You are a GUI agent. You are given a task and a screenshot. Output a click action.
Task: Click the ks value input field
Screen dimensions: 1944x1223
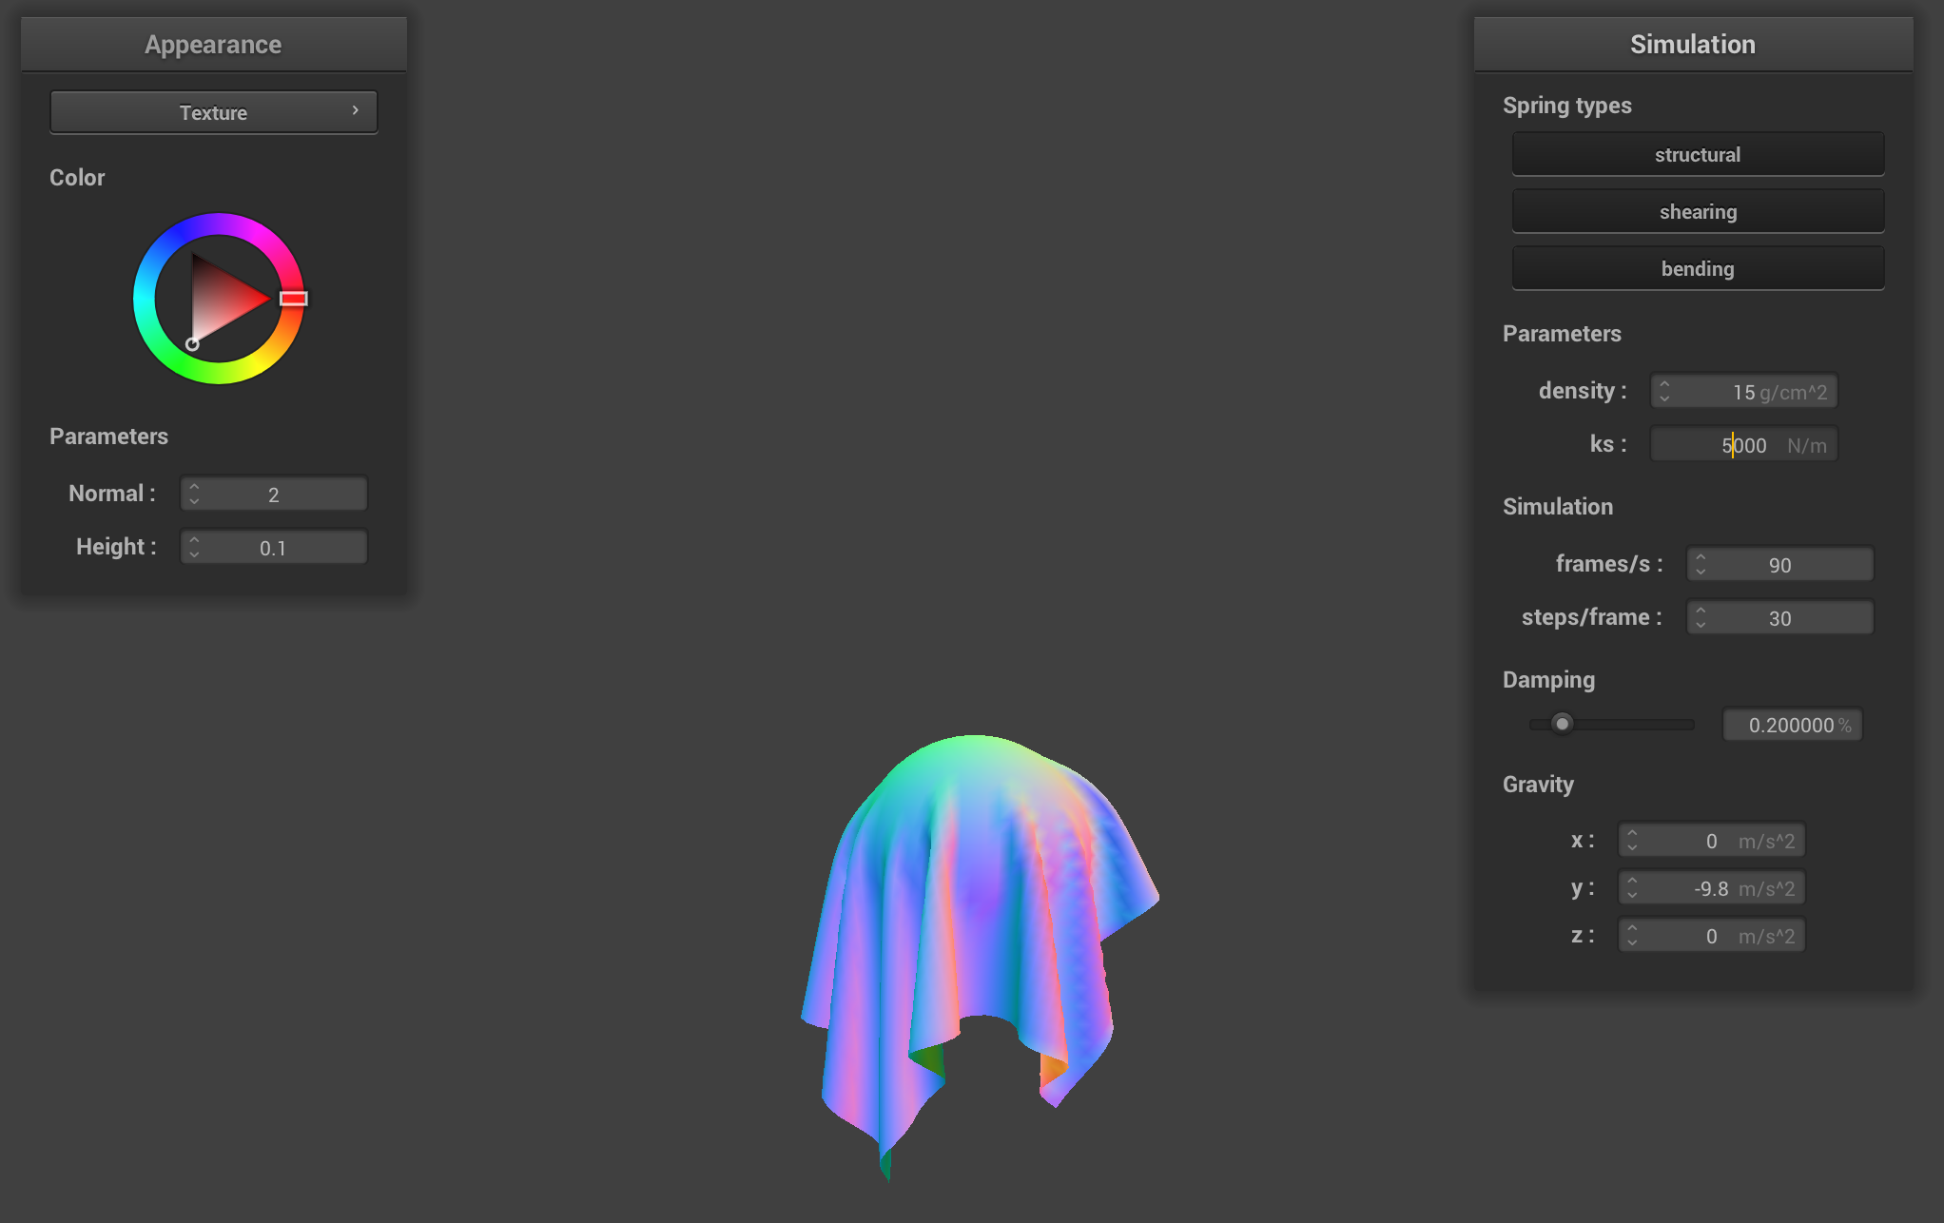click(x=1742, y=445)
